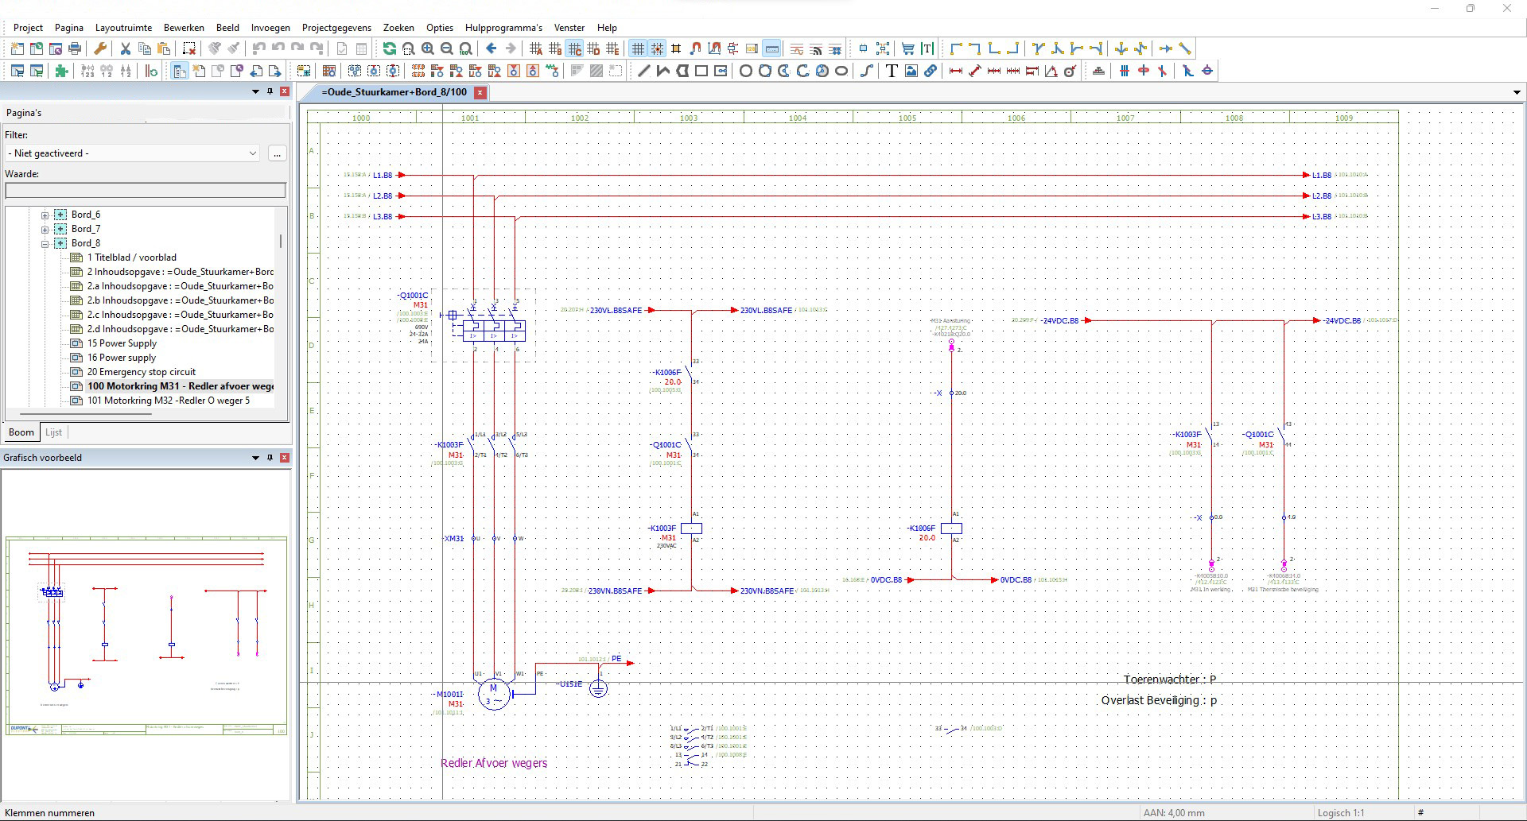Switch to grid A snap setting
The width and height of the screenshot is (1527, 821).
point(536,49)
